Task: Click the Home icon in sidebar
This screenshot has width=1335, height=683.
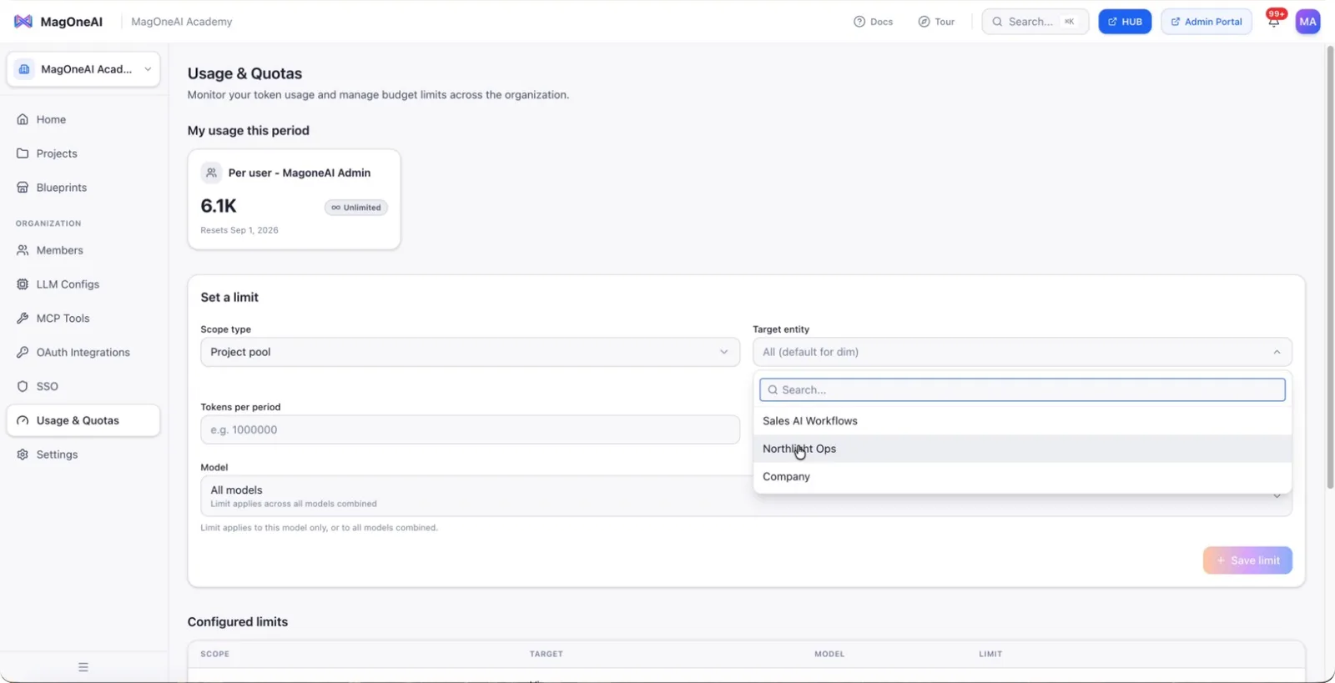Action: (x=23, y=119)
